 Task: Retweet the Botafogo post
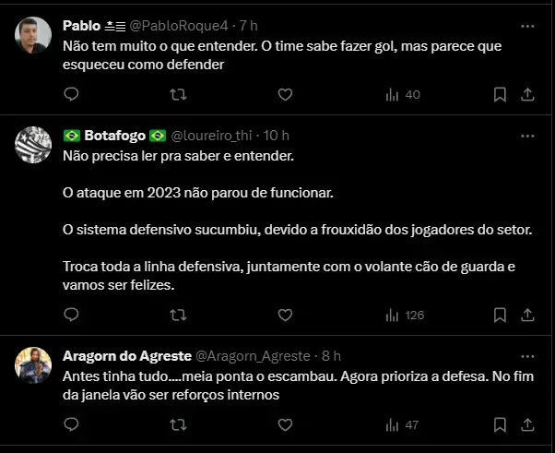(x=178, y=315)
